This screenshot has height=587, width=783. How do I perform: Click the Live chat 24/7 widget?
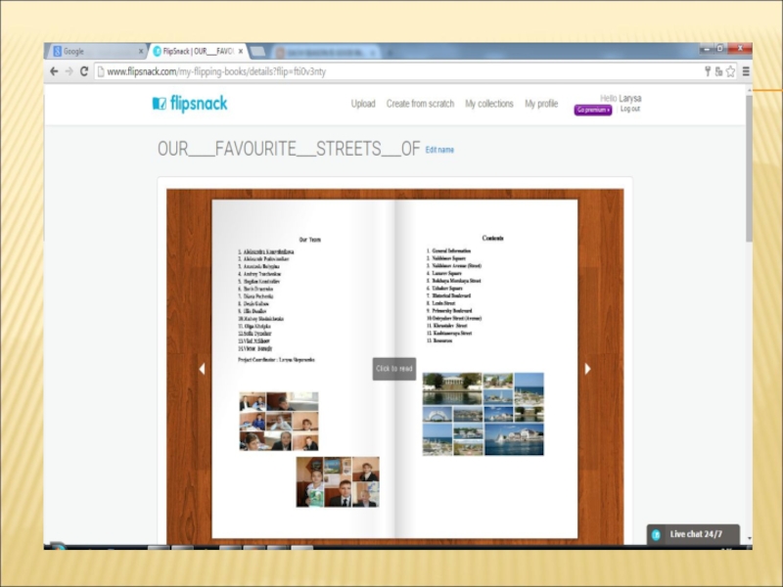693,534
